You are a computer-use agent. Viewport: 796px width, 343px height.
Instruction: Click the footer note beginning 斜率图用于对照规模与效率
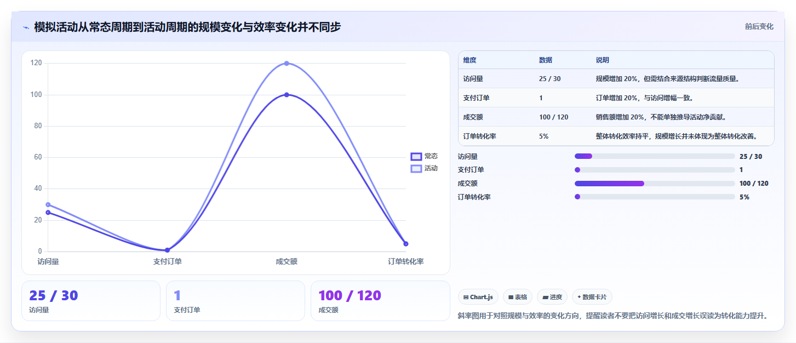(x=615, y=316)
